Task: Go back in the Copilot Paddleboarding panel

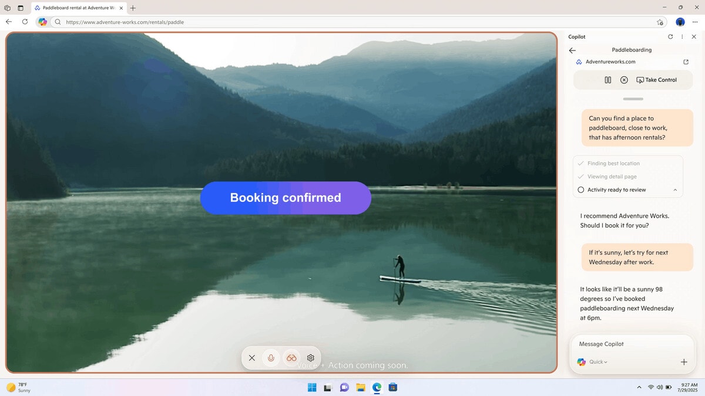Action: [572, 50]
